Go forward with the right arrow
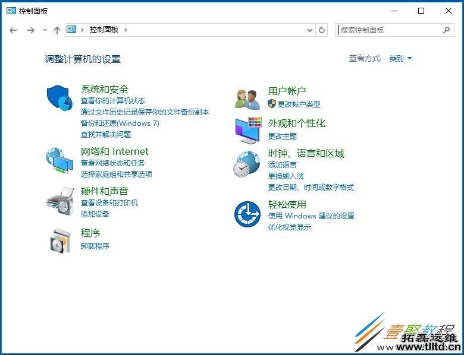The width and height of the screenshot is (464, 355). point(31,30)
